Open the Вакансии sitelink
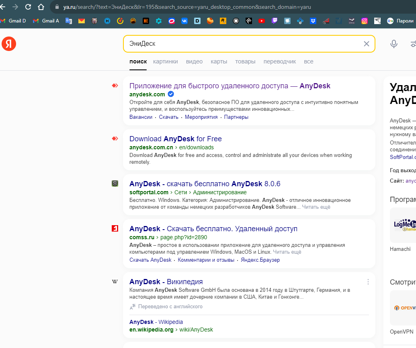This screenshot has width=416, height=348. (x=141, y=117)
